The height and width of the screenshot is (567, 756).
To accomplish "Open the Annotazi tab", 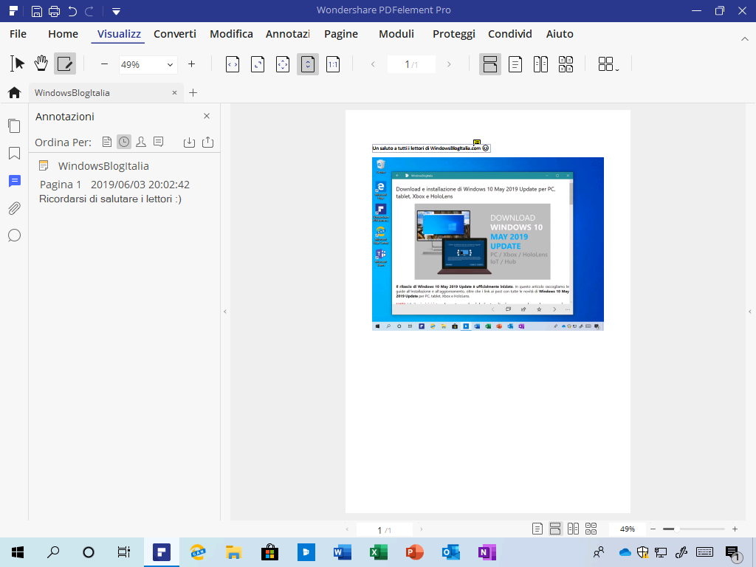I will point(288,34).
